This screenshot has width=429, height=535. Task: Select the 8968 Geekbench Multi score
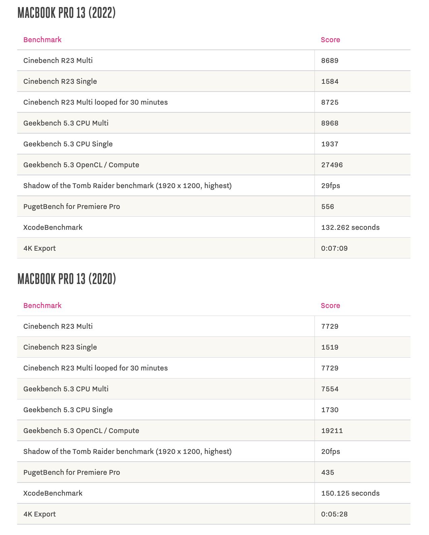[x=330, y=123]
